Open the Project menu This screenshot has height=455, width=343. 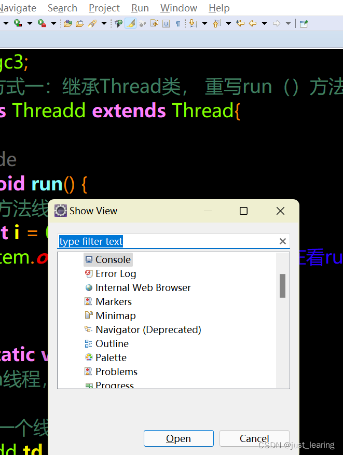(104, 8)
